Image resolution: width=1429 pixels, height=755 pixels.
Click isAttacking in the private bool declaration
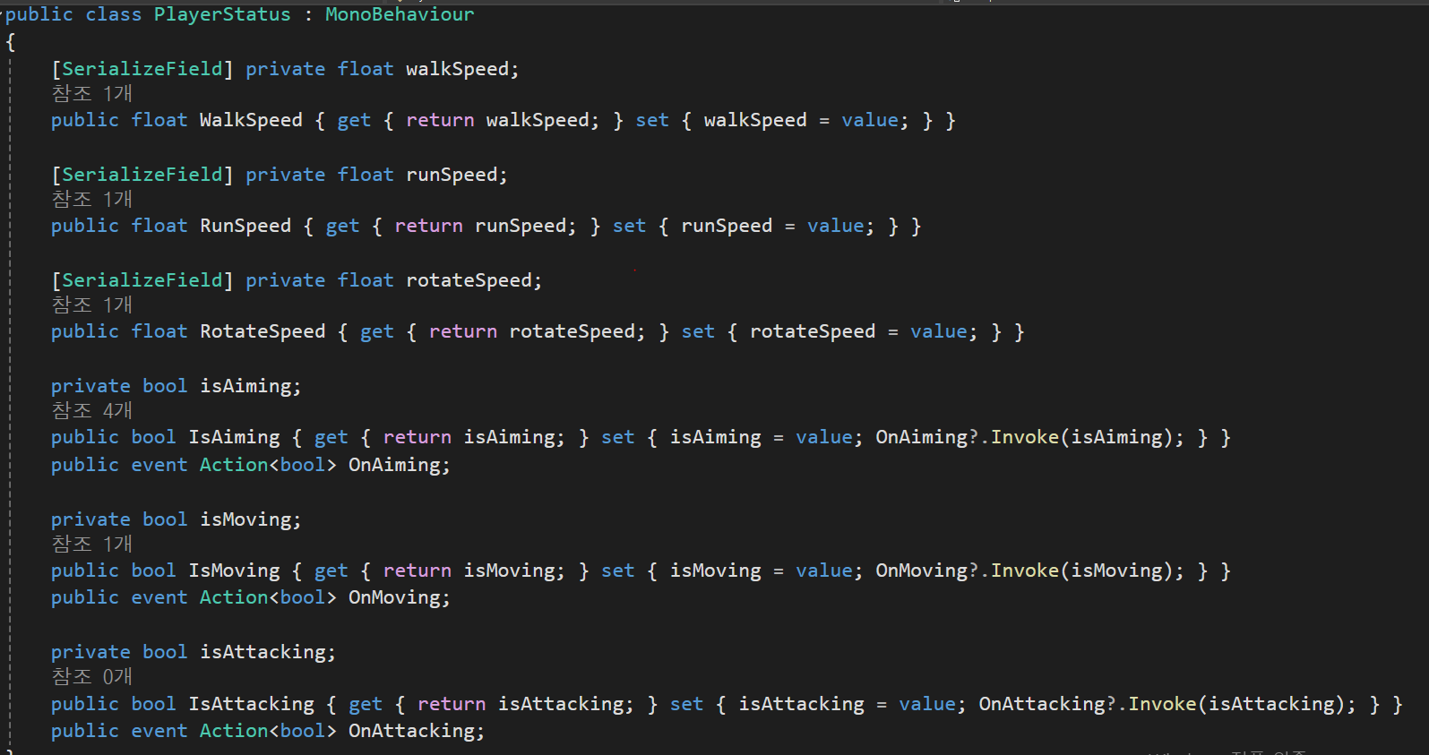263,652
